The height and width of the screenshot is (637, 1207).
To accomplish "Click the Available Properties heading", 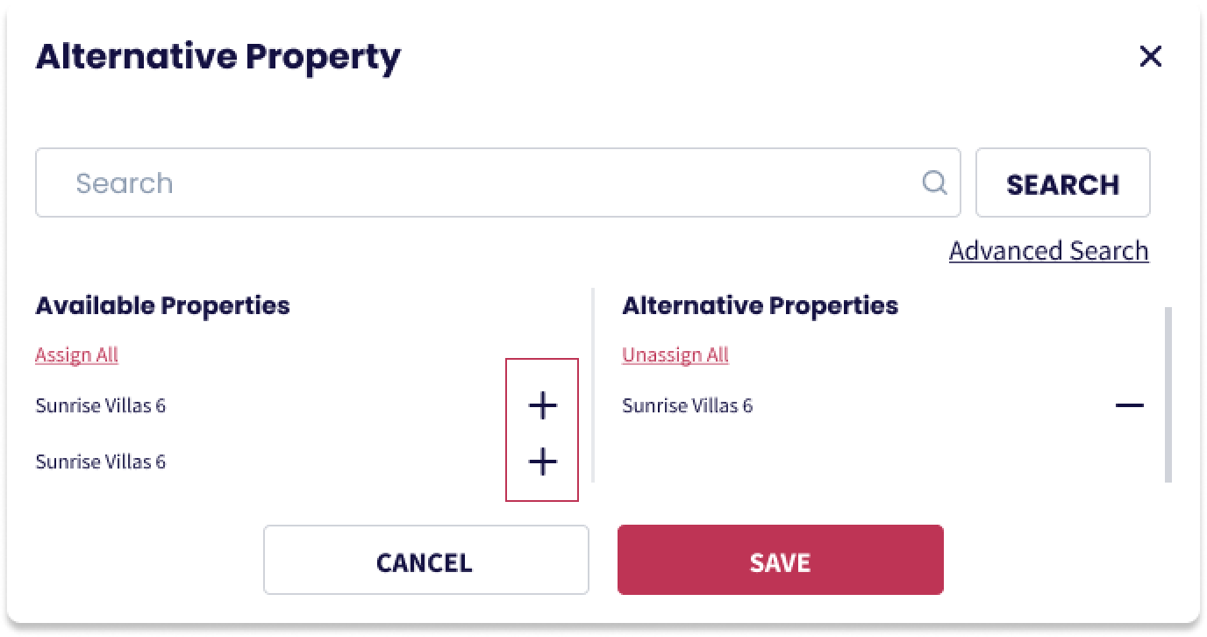I will click(x=162, y=305).
